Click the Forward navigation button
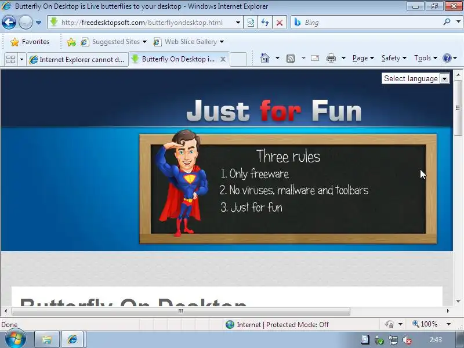This screenshot has height=348, width=464. (26, 22)
